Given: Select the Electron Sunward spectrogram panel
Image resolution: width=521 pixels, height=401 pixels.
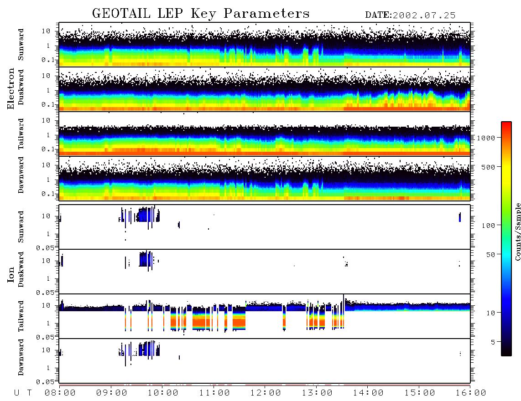Looking at the screenshot, I should click(265, 45).
